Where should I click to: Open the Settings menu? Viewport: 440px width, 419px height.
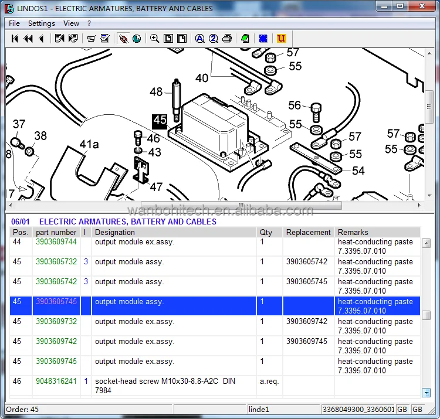coord(42,23)
